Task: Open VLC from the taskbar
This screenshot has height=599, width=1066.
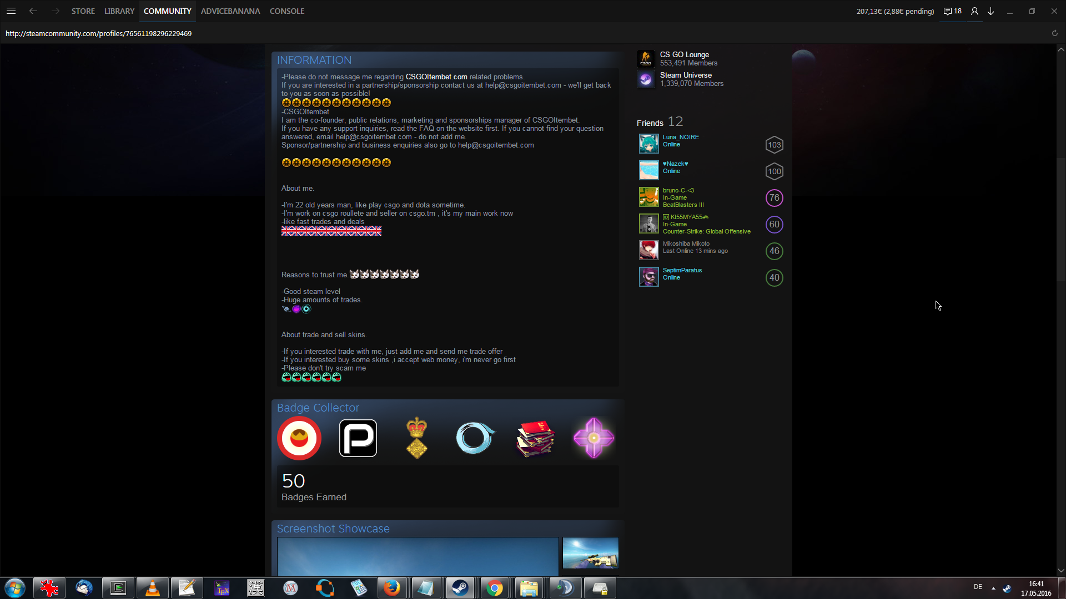Action: [152, 588]
